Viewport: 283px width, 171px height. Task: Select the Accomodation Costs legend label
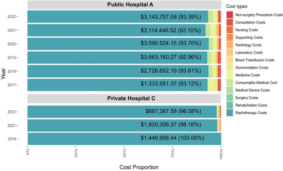point(252,68)
